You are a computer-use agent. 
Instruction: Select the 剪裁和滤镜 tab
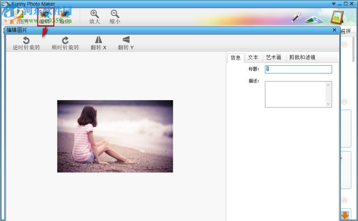coord(303,57)
